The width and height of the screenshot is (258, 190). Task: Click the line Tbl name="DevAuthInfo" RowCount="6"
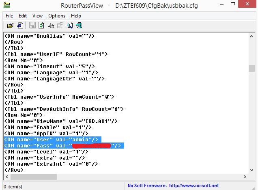pyautogui.click(x=64, y=109)
